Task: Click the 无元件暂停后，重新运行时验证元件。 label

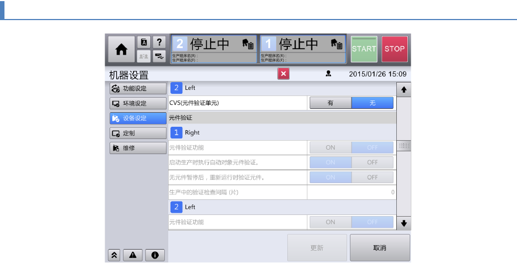Action: click(217, 178)
